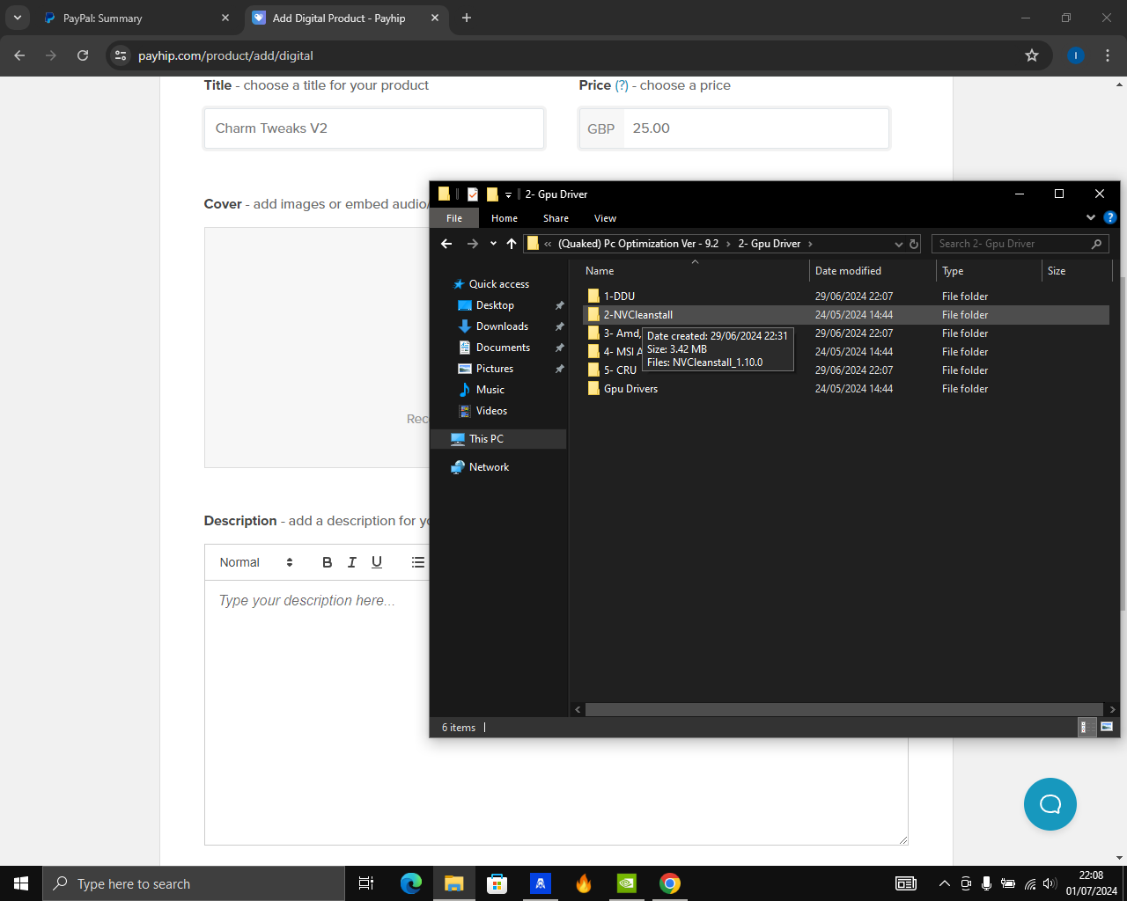Screen dimensions: 1127x901
Task: Open the Chrome tab search dropdown
Action: (x=18, y=18)
